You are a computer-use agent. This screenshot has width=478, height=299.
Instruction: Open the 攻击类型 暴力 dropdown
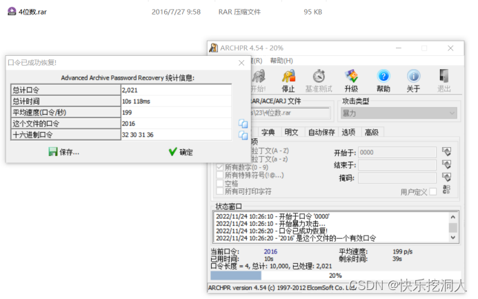coord(399,113)
